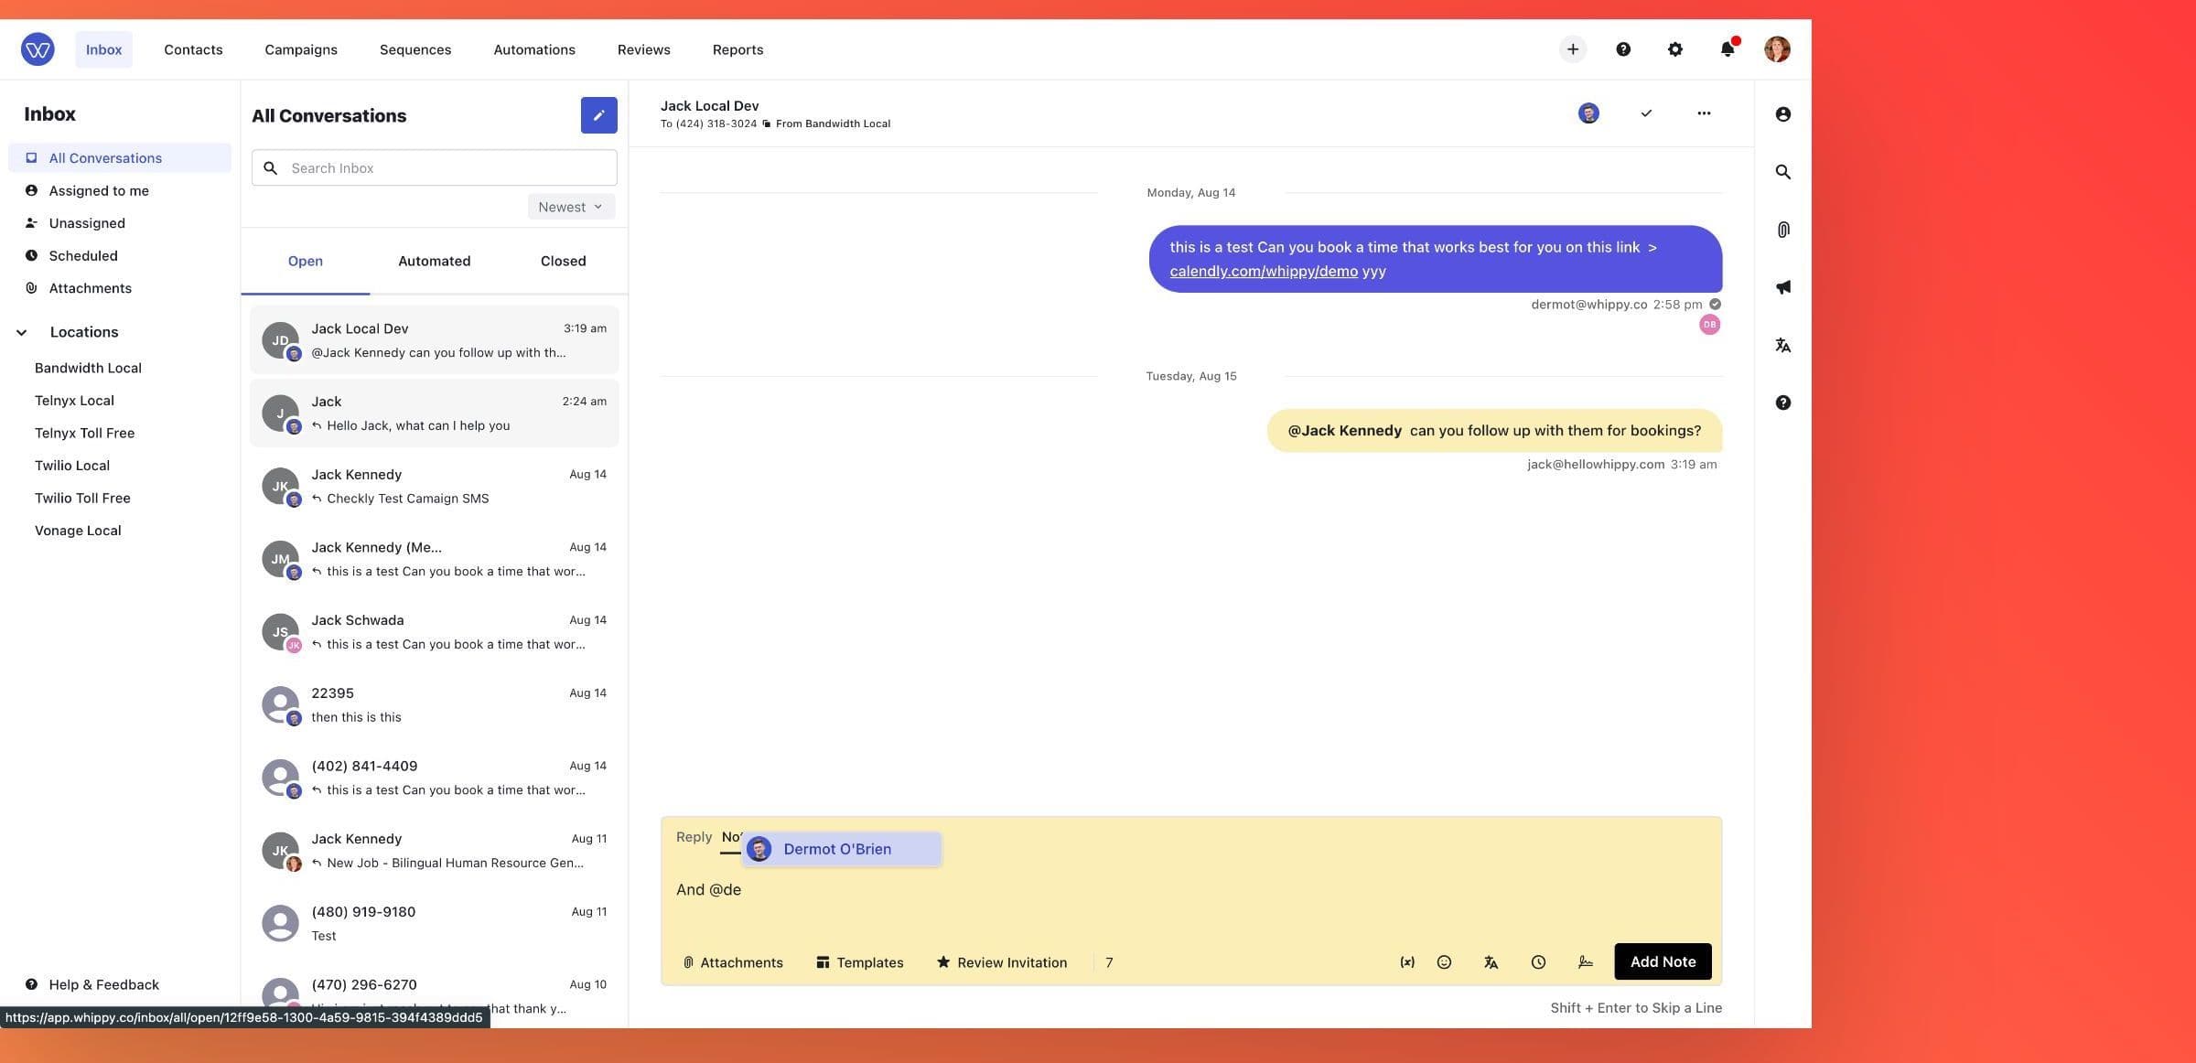Collapse the Locations section

22,332
